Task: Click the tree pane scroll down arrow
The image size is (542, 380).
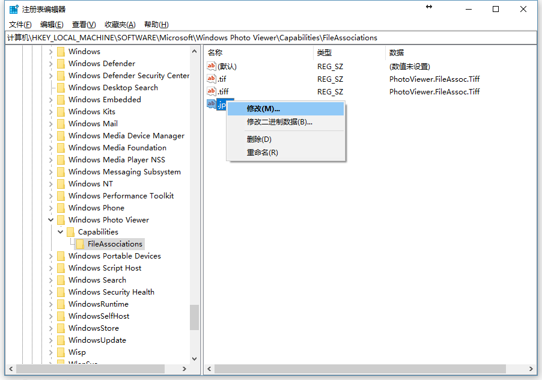Action: tap(194, 359)
